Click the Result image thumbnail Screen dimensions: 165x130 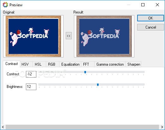tap(104, 36)
